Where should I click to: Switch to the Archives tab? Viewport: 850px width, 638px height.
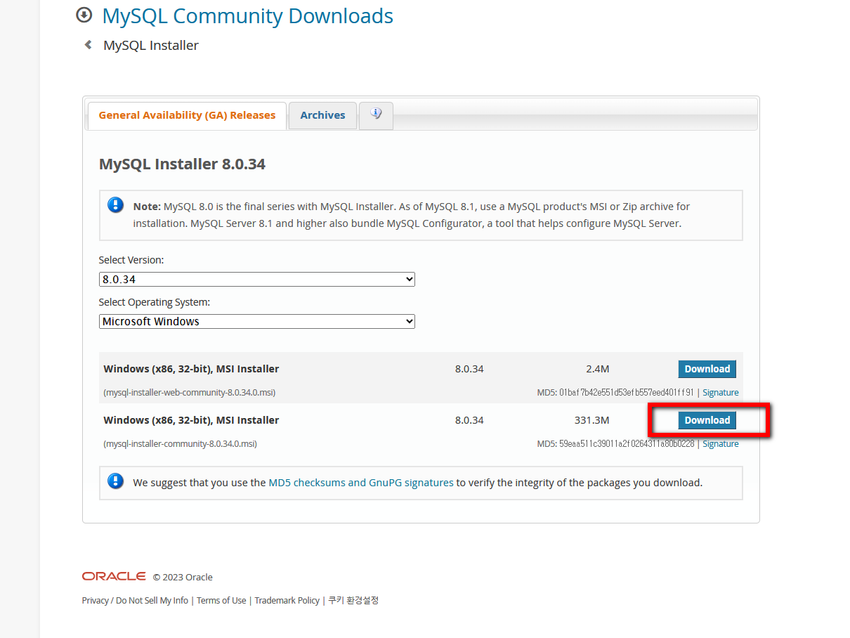322,115
